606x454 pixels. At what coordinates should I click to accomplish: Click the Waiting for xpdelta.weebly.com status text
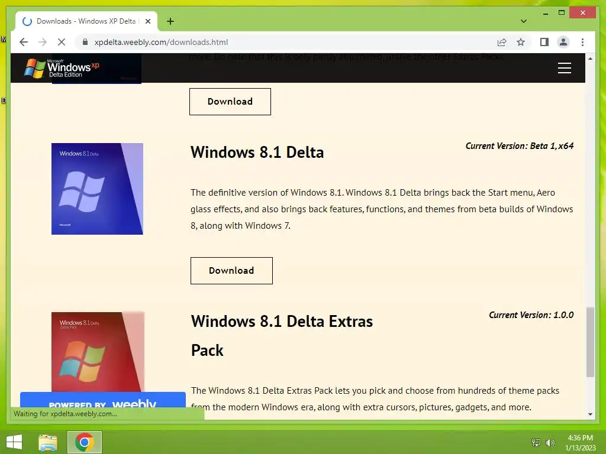(65, 414)
